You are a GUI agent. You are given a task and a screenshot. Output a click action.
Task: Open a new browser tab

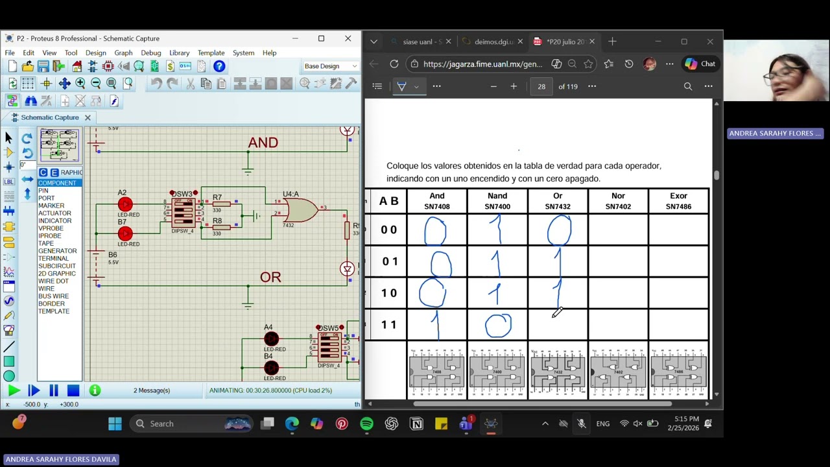(x=612, y=42)
